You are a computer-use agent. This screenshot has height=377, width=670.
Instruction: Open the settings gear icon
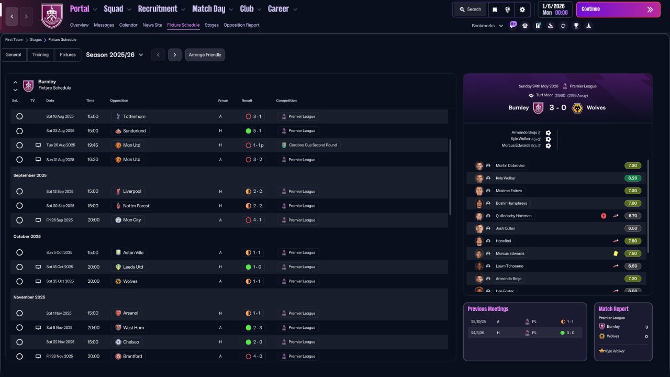tap(522, 9)
